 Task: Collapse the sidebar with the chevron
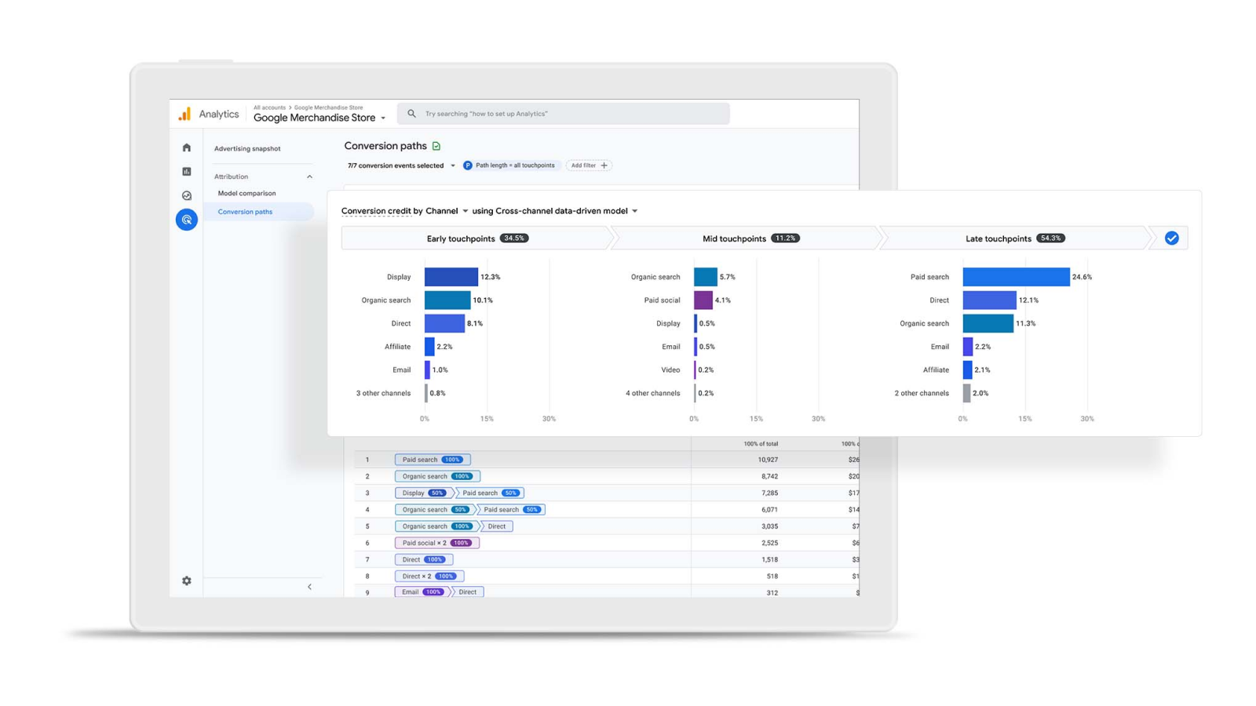click(x=310, y=586)
